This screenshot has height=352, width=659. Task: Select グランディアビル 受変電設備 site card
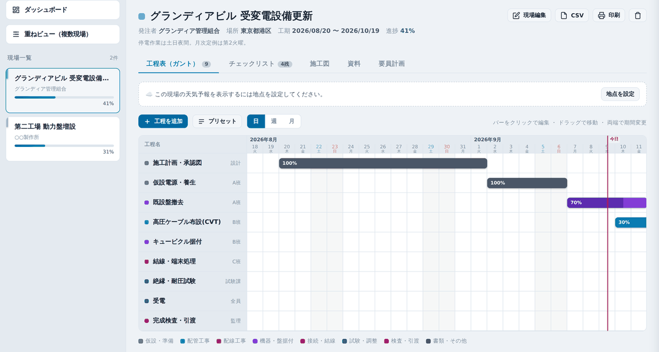click(x=63, y=90)
